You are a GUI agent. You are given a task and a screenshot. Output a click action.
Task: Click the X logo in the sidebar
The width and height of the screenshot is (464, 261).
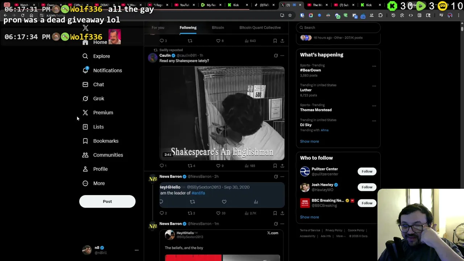click(86, 28)
